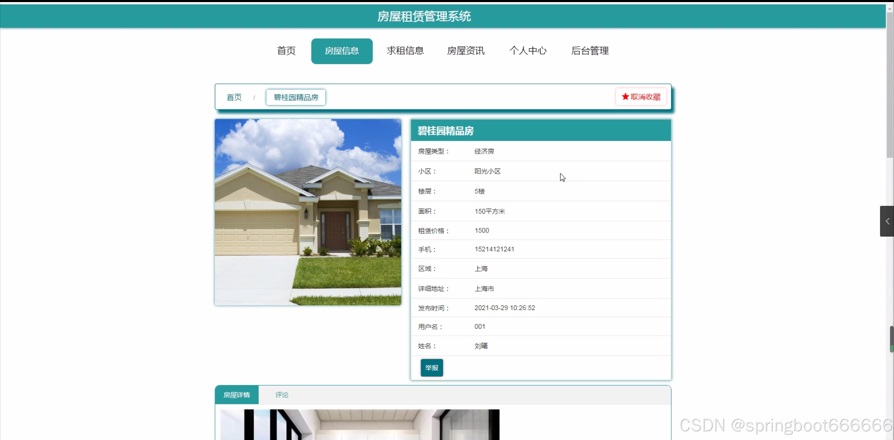Select the 房屋信息 navigation tab
Screen dimensions: 894x440
coord(341,51)
